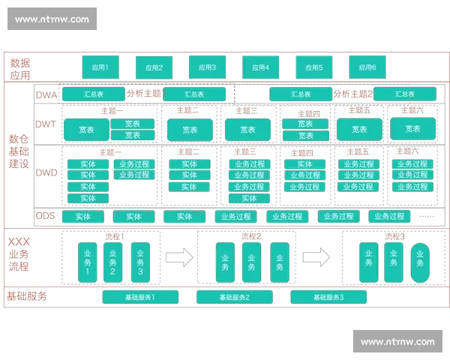Viewport: 450px width, 360px height.
Task: Select the leftmost 汇总表 box in DWA
Action: coord(93,94)
